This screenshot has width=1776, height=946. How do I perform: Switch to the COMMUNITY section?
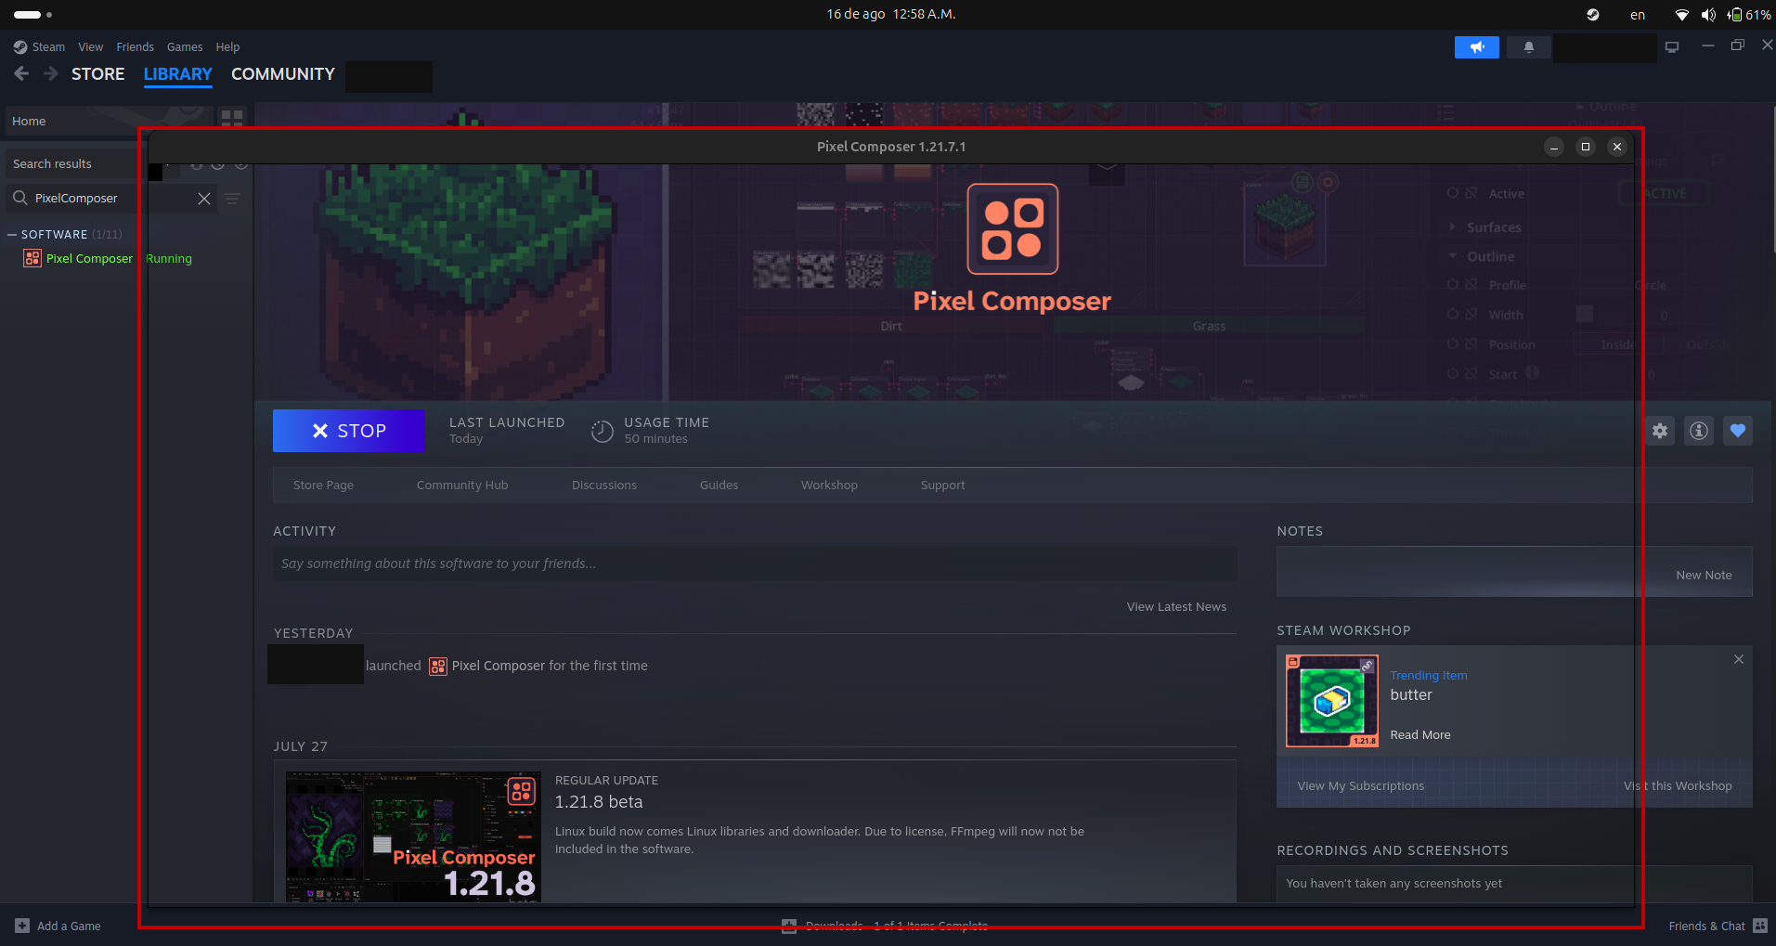[x=283, y=74]
